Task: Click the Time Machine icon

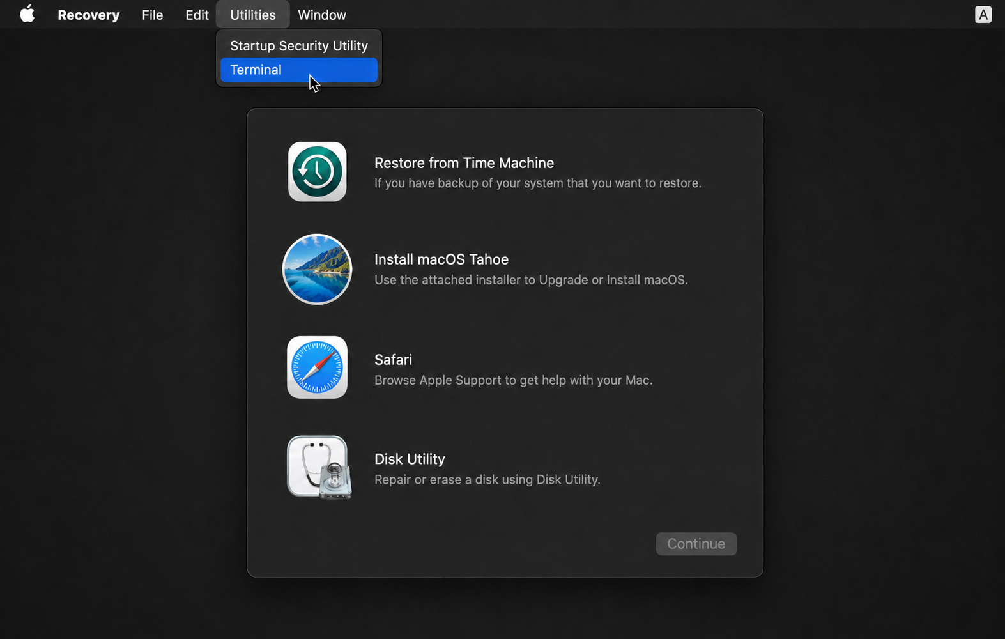Action: click(317, 171)
